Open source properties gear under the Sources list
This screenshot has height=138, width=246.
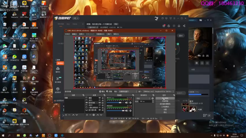[x=94, y=115]
